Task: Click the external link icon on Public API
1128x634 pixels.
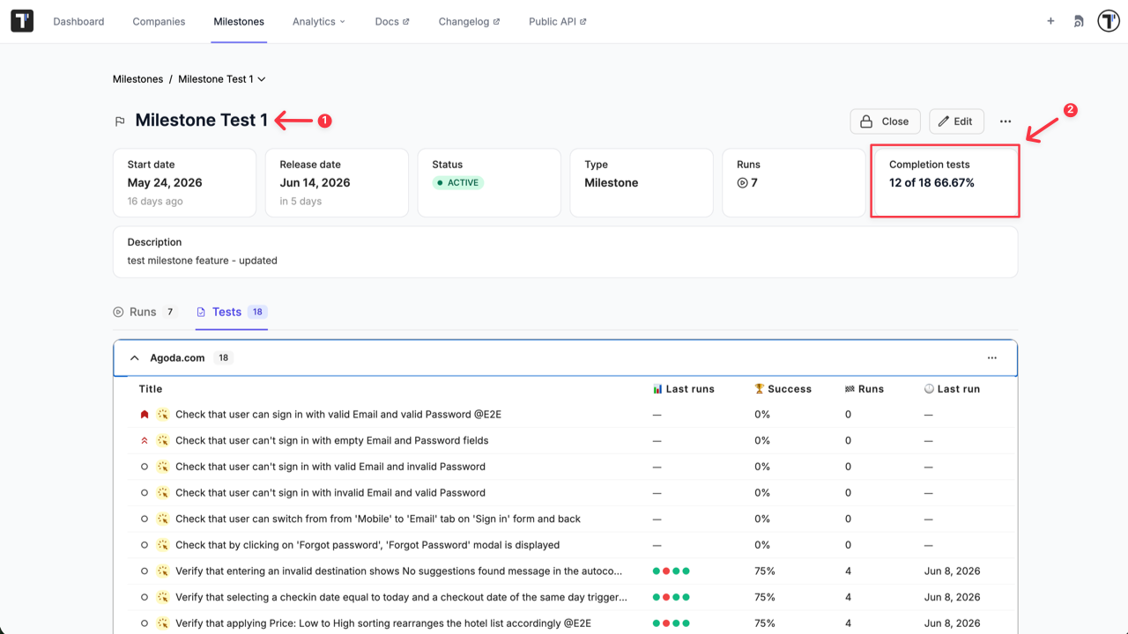Action: pyautogui.click(x=583, y=22)
